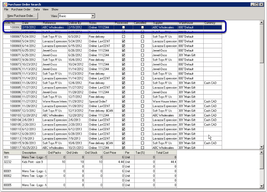The width and height of the screenshot is (267, 192).
Task: Open the Data menu
Action: click(36, 10)
